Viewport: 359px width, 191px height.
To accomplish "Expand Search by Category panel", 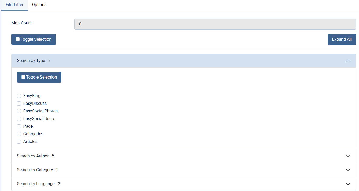I will coord(38,170).
